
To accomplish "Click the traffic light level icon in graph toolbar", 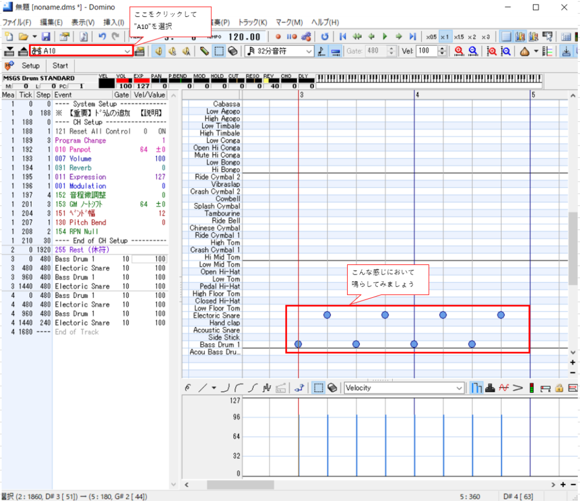I will point(531,388).
